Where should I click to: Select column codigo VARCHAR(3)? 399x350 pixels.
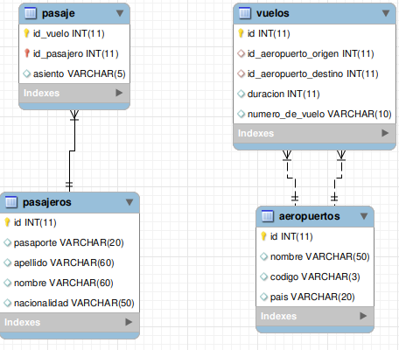[315, 276]
